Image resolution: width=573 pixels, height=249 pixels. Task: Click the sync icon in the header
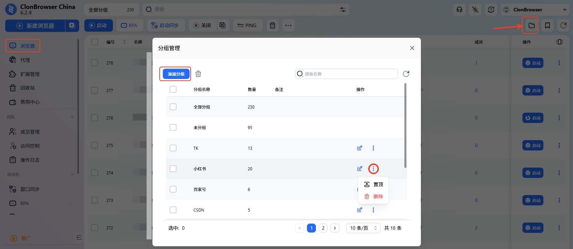491,10
